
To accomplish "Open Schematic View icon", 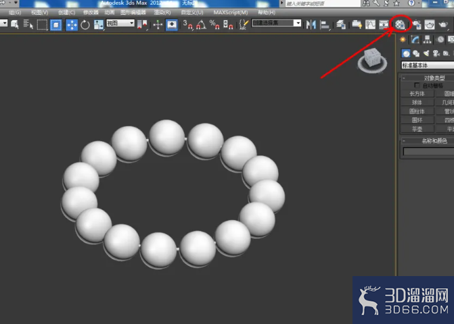I will [x=384, y=25].
